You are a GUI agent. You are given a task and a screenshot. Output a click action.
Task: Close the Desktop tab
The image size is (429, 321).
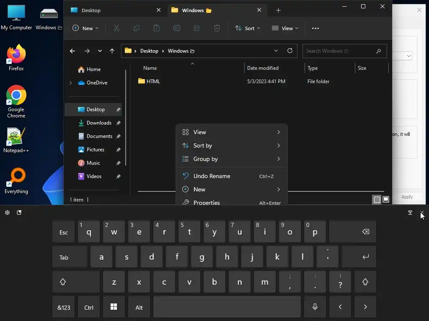158,10
